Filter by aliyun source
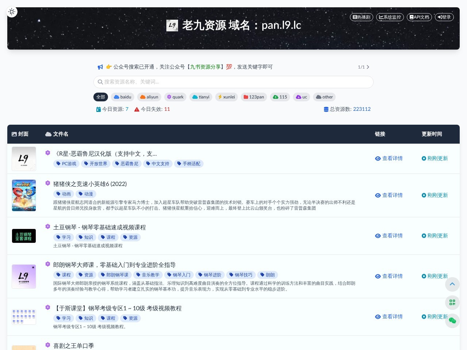This screenshot has width=467, height=350. click(x=149, y=97)
